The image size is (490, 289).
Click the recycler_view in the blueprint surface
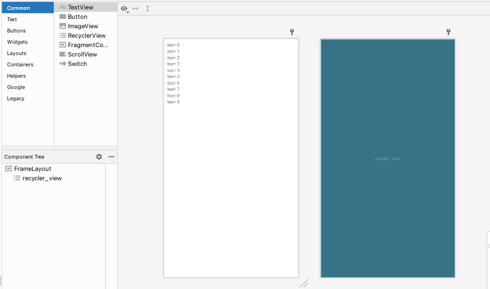(x=388, y=159)
